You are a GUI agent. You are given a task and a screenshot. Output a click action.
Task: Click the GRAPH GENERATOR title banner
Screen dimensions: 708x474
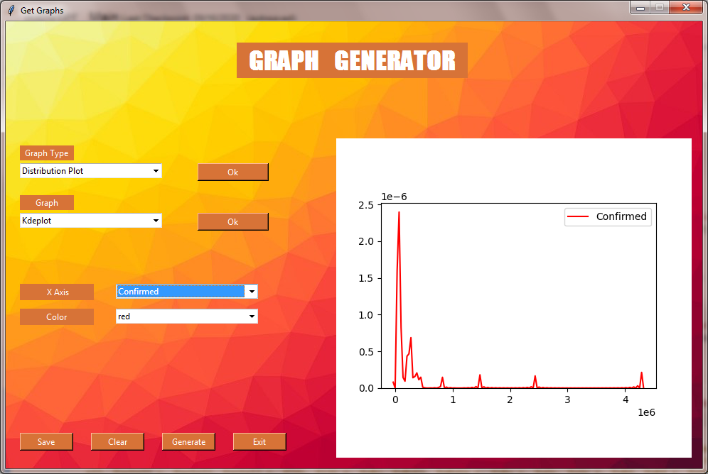click(x=352, y=60)
